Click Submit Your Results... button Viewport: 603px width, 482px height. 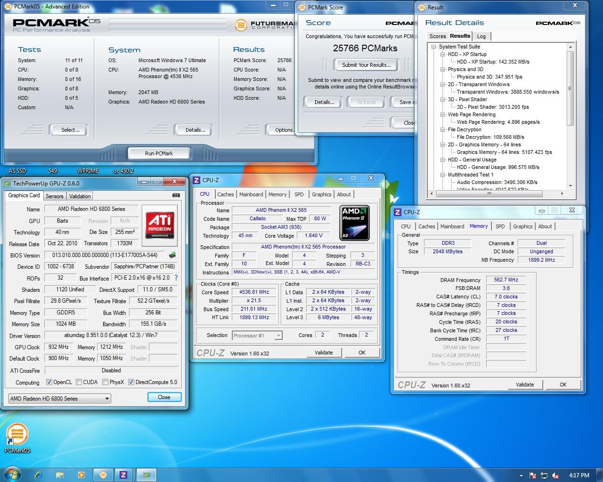pos(366,65)
